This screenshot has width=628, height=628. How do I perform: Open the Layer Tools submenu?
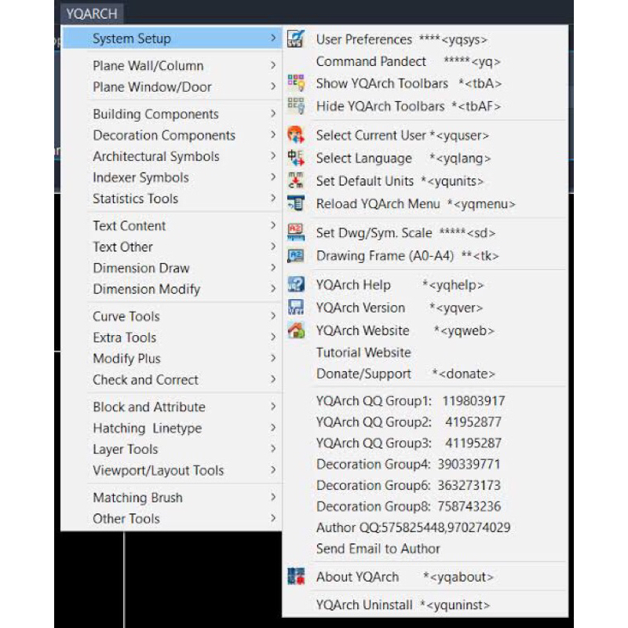click(x=172, y=449)
